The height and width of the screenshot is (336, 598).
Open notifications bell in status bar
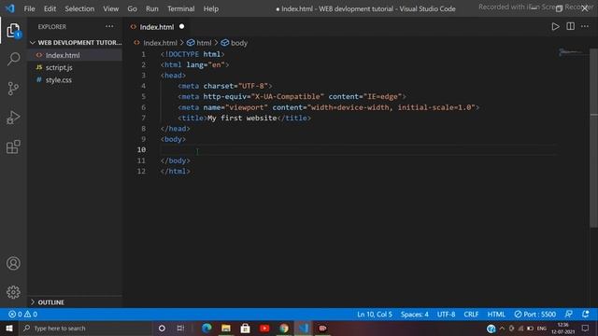click(x=586, y=315)
